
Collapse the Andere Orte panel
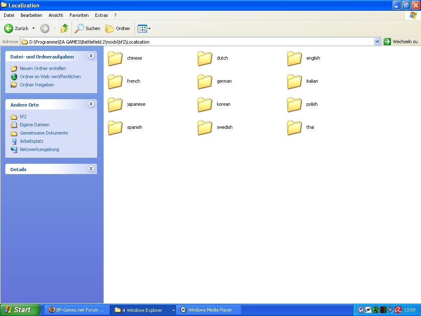point(91,104)
